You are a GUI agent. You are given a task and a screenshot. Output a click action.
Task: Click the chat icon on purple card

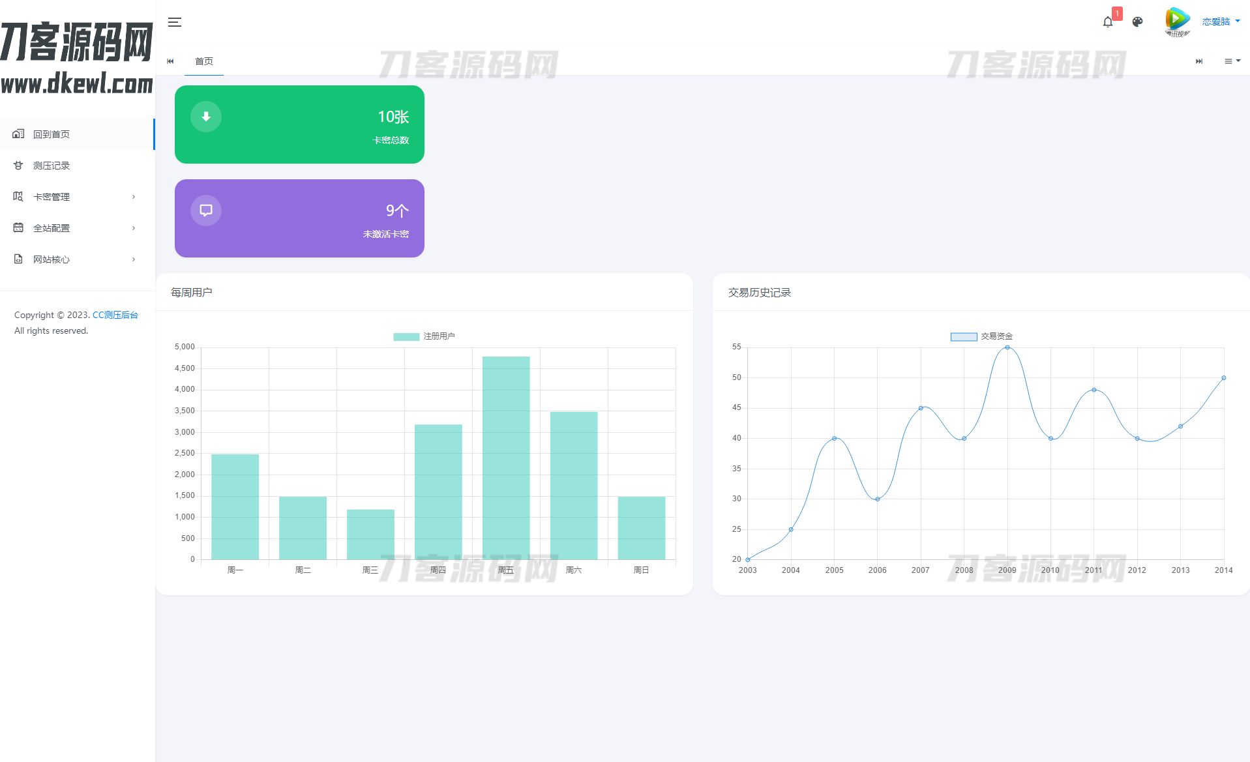tap(206, 211)
